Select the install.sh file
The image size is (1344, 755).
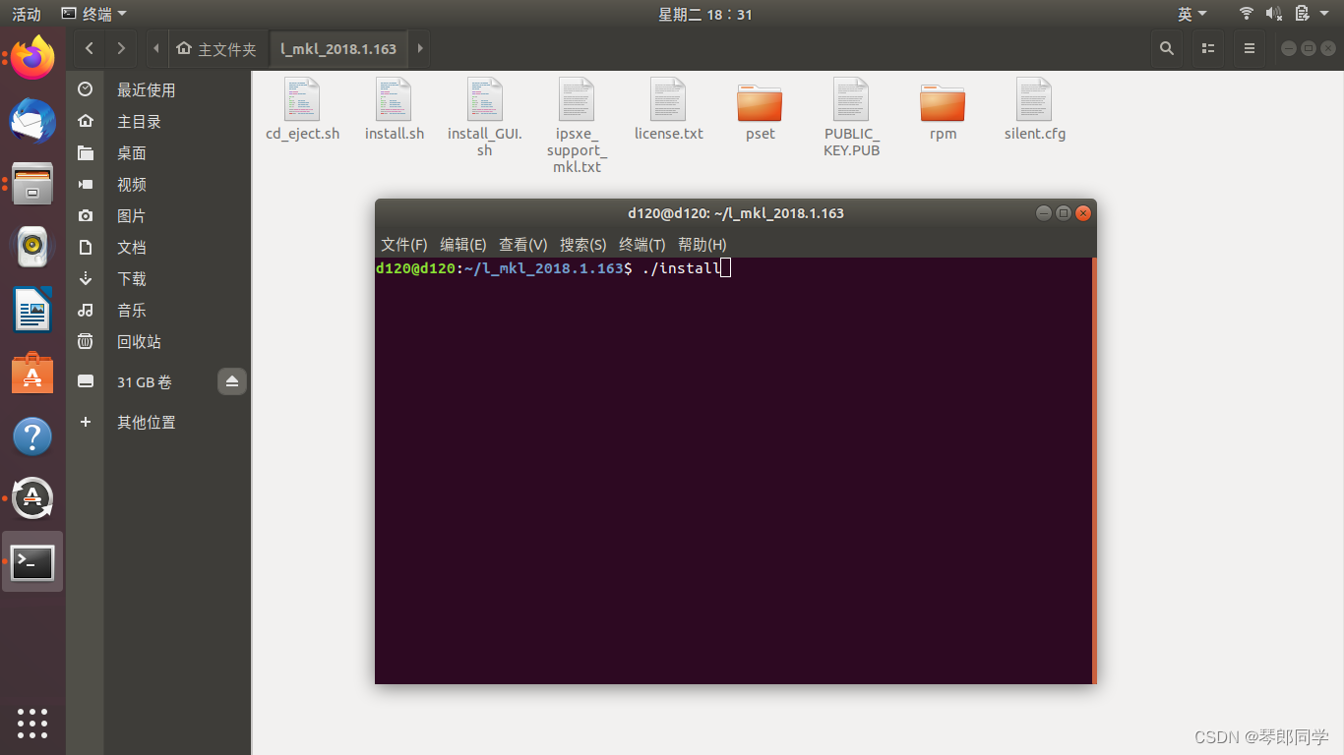[x=394, y=109]
